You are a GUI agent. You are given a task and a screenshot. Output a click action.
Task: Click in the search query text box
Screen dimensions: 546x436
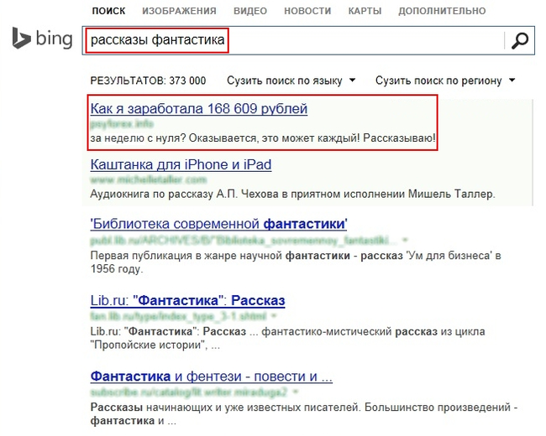(294, 40)
